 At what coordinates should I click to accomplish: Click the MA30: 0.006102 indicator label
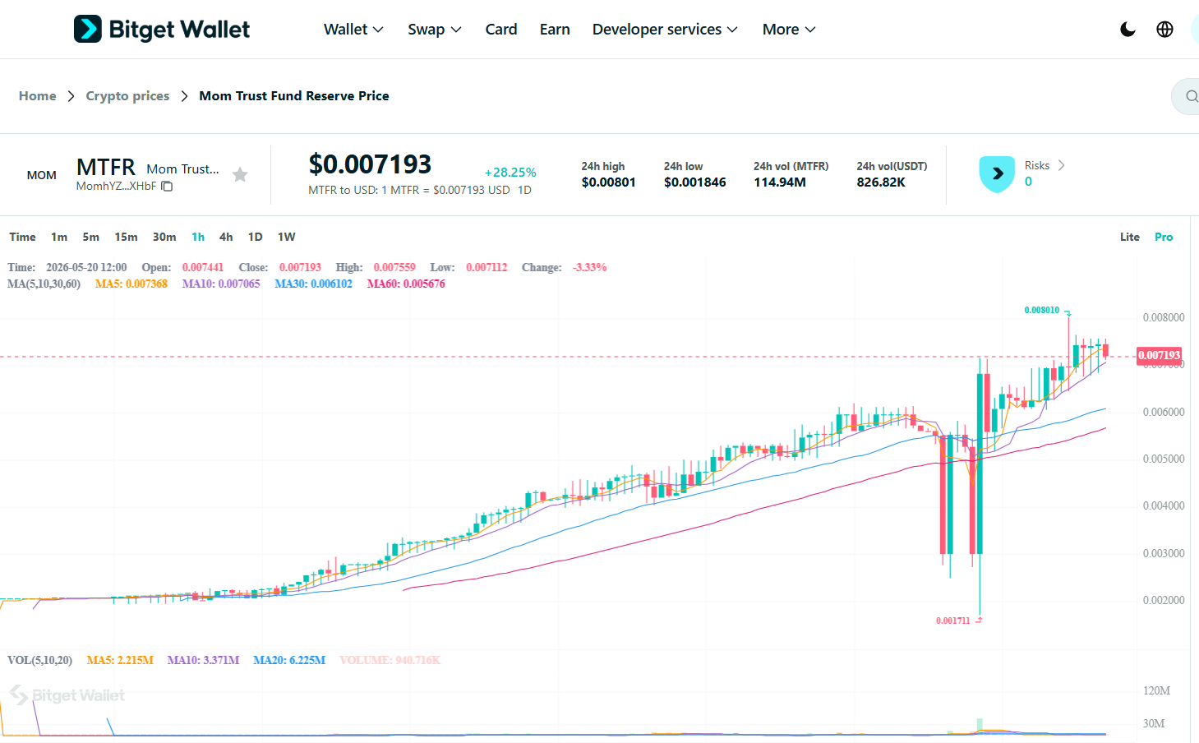[x=313, y=284]
